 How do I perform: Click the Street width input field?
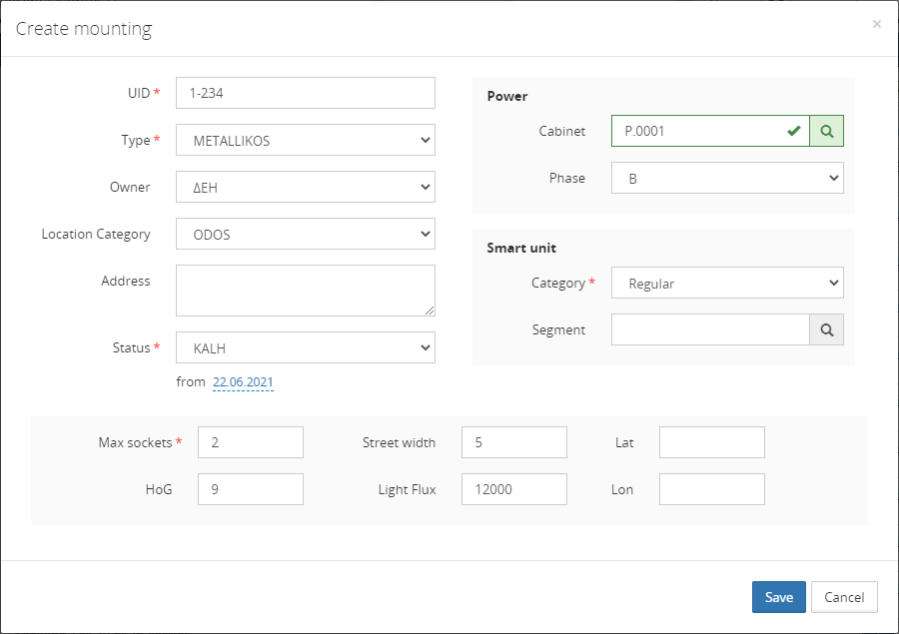pyautogui.click(x=513, y=442)
